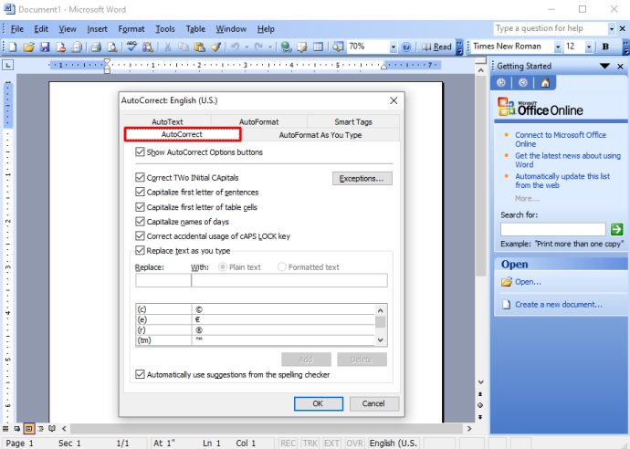Open the Zoom 70% dropdown

(393, 47)
